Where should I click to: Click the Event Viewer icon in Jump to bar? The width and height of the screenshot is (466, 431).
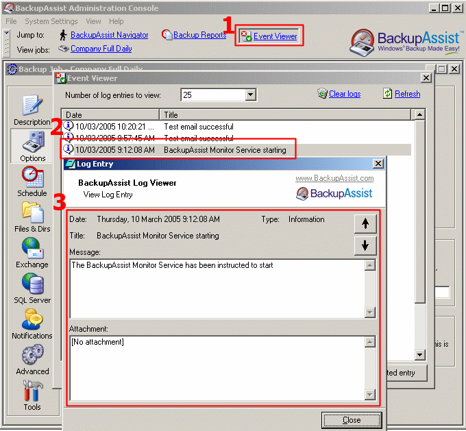tap(246, 36)
